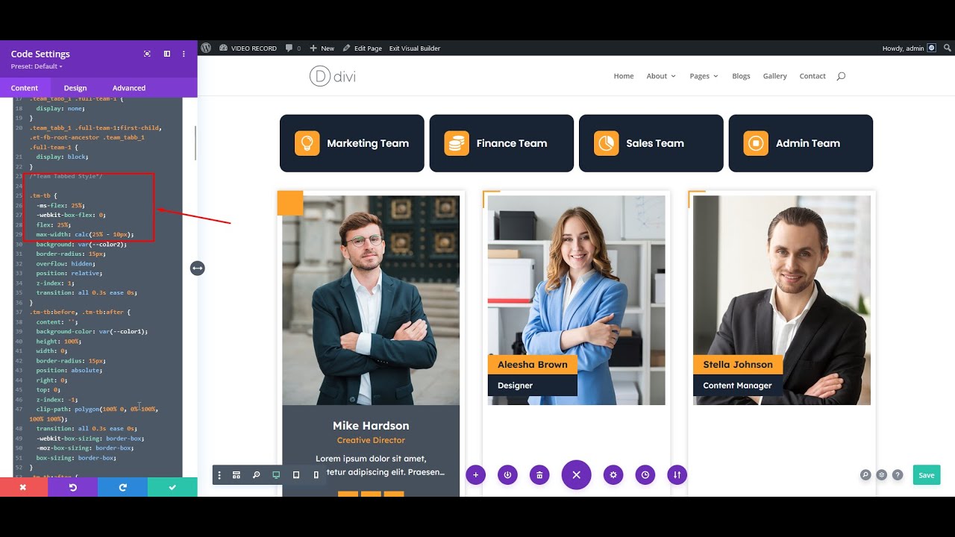This screenshot has height=537, width=955.
Task: Click the Creative Director subtitle
Action: coord(371,441)
